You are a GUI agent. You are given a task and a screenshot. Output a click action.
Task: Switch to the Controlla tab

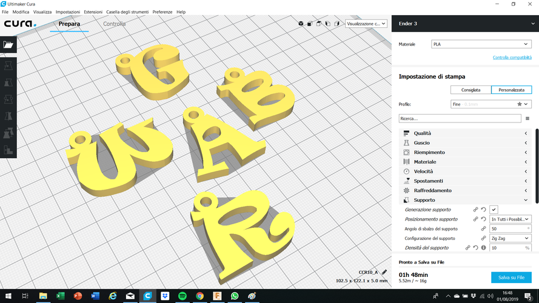pos(114,24)
